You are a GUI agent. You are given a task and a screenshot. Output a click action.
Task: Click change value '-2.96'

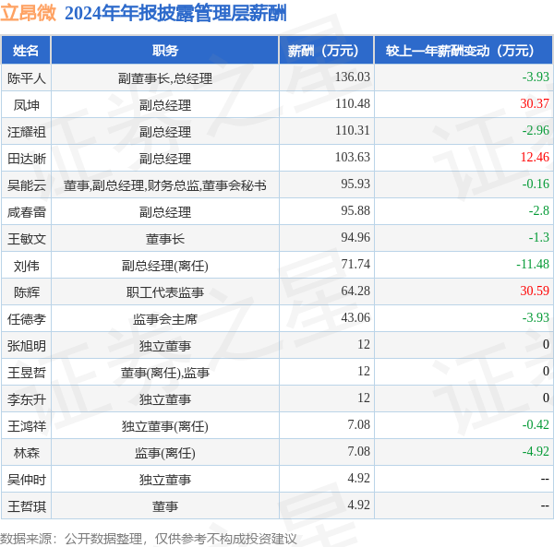click(x=536, y=130)
